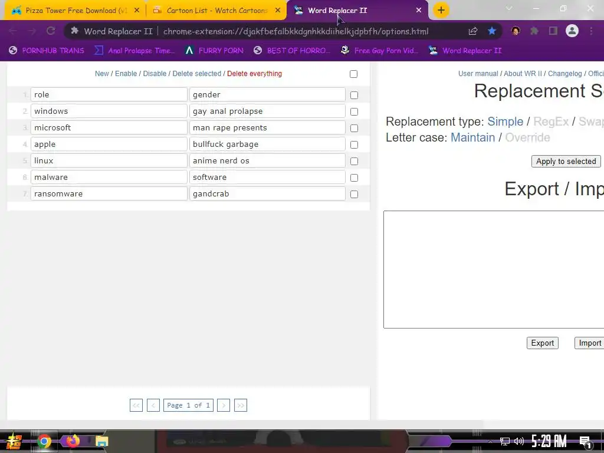Click the 'gender' replacement field
The height and width of the screenshot is (453, 604).
[267, 95]
